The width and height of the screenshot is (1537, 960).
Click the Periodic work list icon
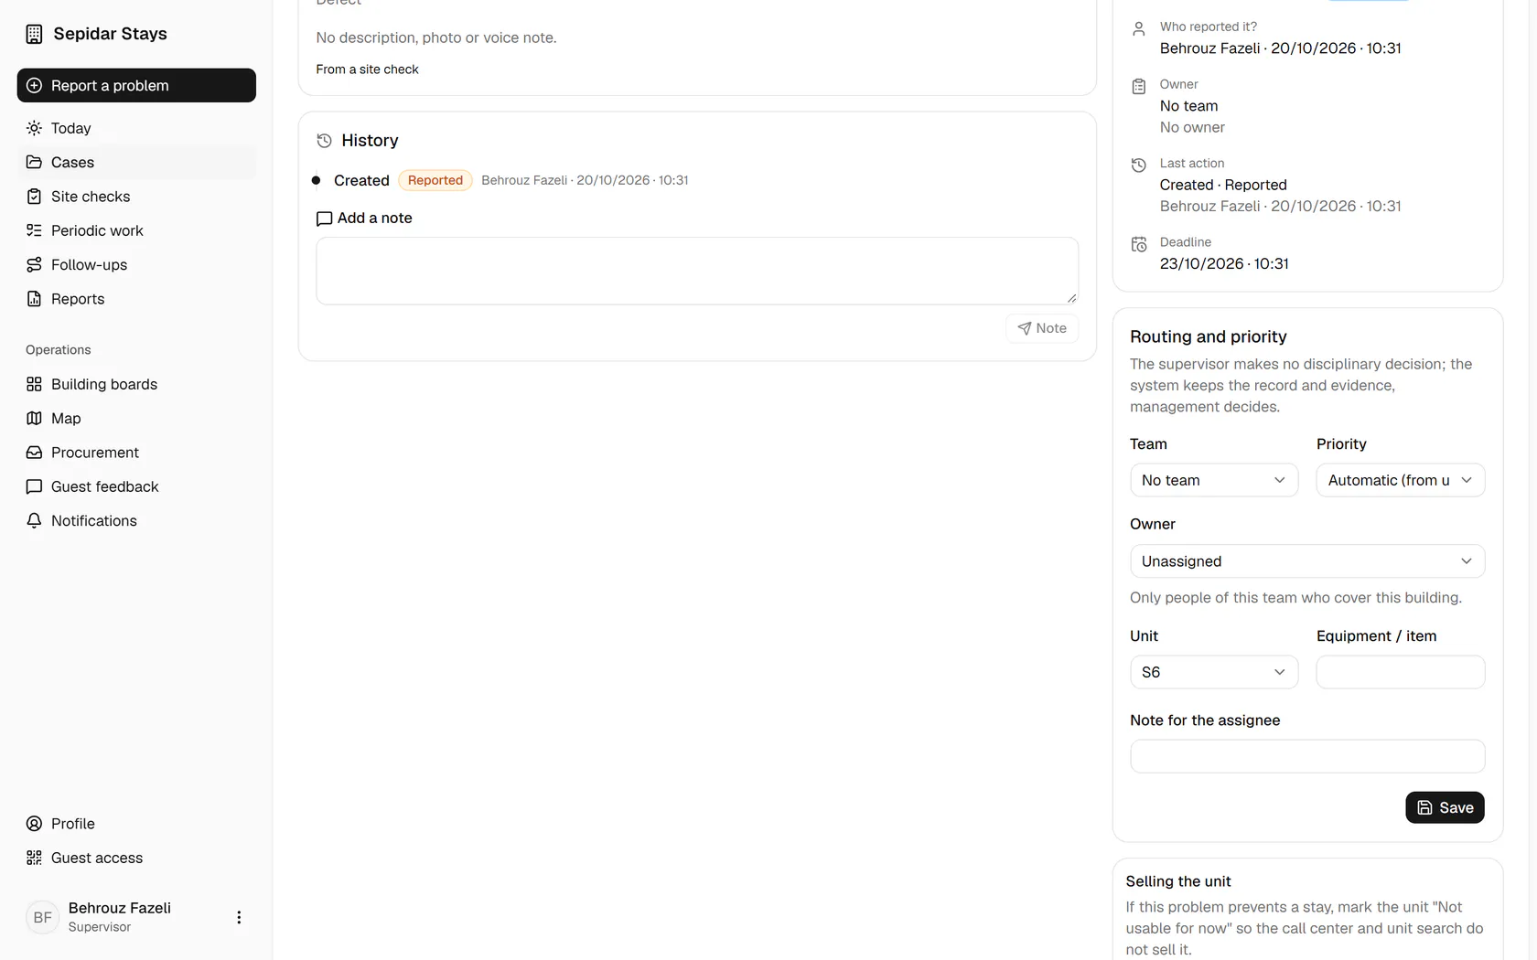pyautogui.click(x=34, y=230)
